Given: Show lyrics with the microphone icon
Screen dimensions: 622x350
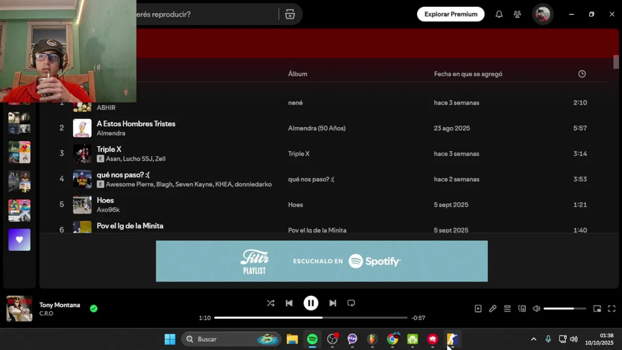Looking at the screenshot, I should pyautogui.click(x=493, y=309).
